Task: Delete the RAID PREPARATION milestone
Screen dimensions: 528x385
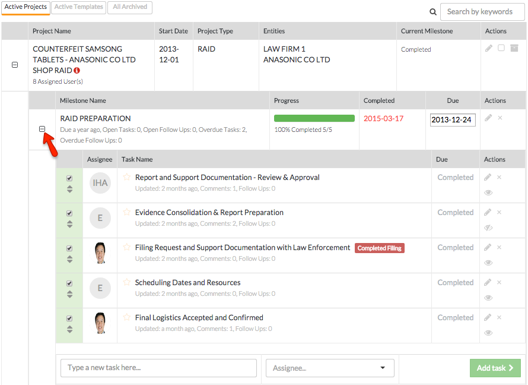Action: coord(500,118)
